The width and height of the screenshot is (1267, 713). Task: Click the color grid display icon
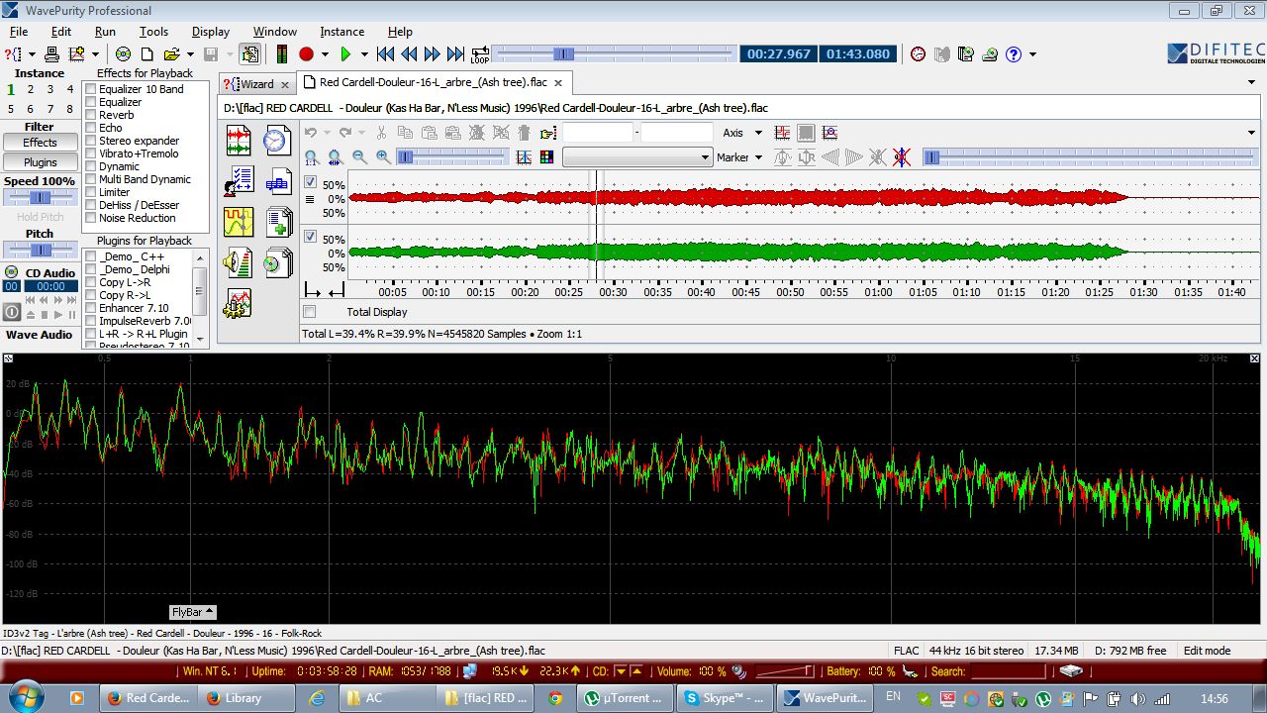546,157
